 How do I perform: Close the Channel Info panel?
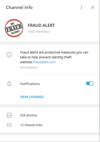coord(93,7)
